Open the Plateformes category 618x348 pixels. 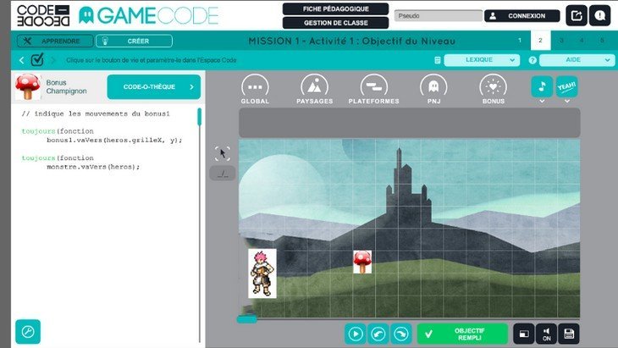373,89
